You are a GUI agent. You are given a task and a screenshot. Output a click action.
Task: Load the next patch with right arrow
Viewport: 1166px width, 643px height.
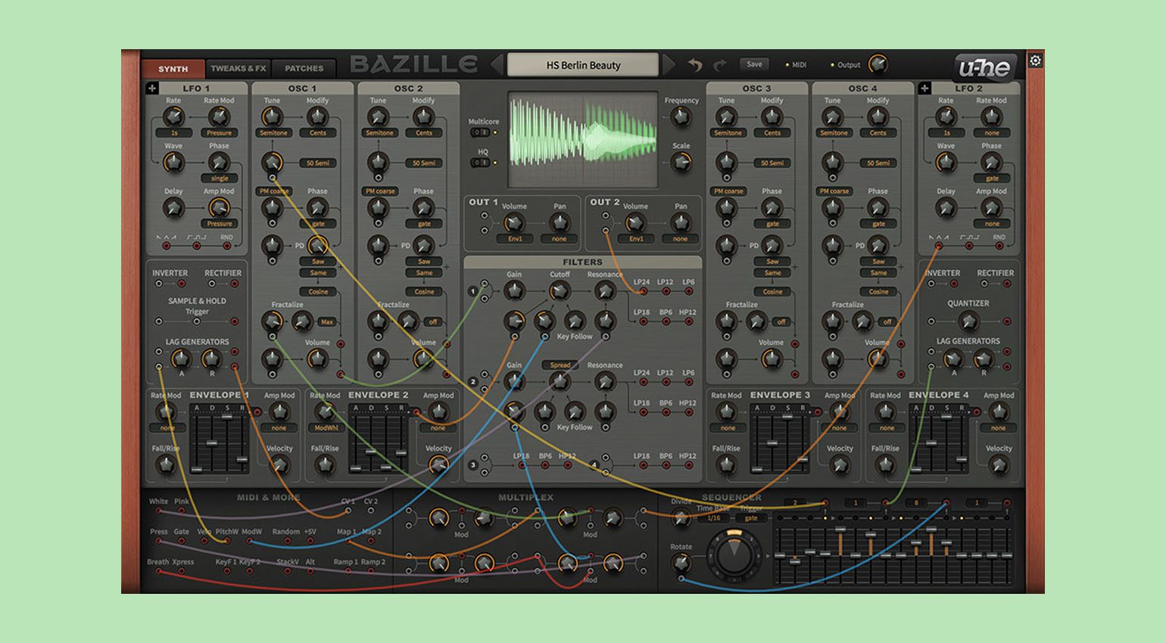click(669, 65)
